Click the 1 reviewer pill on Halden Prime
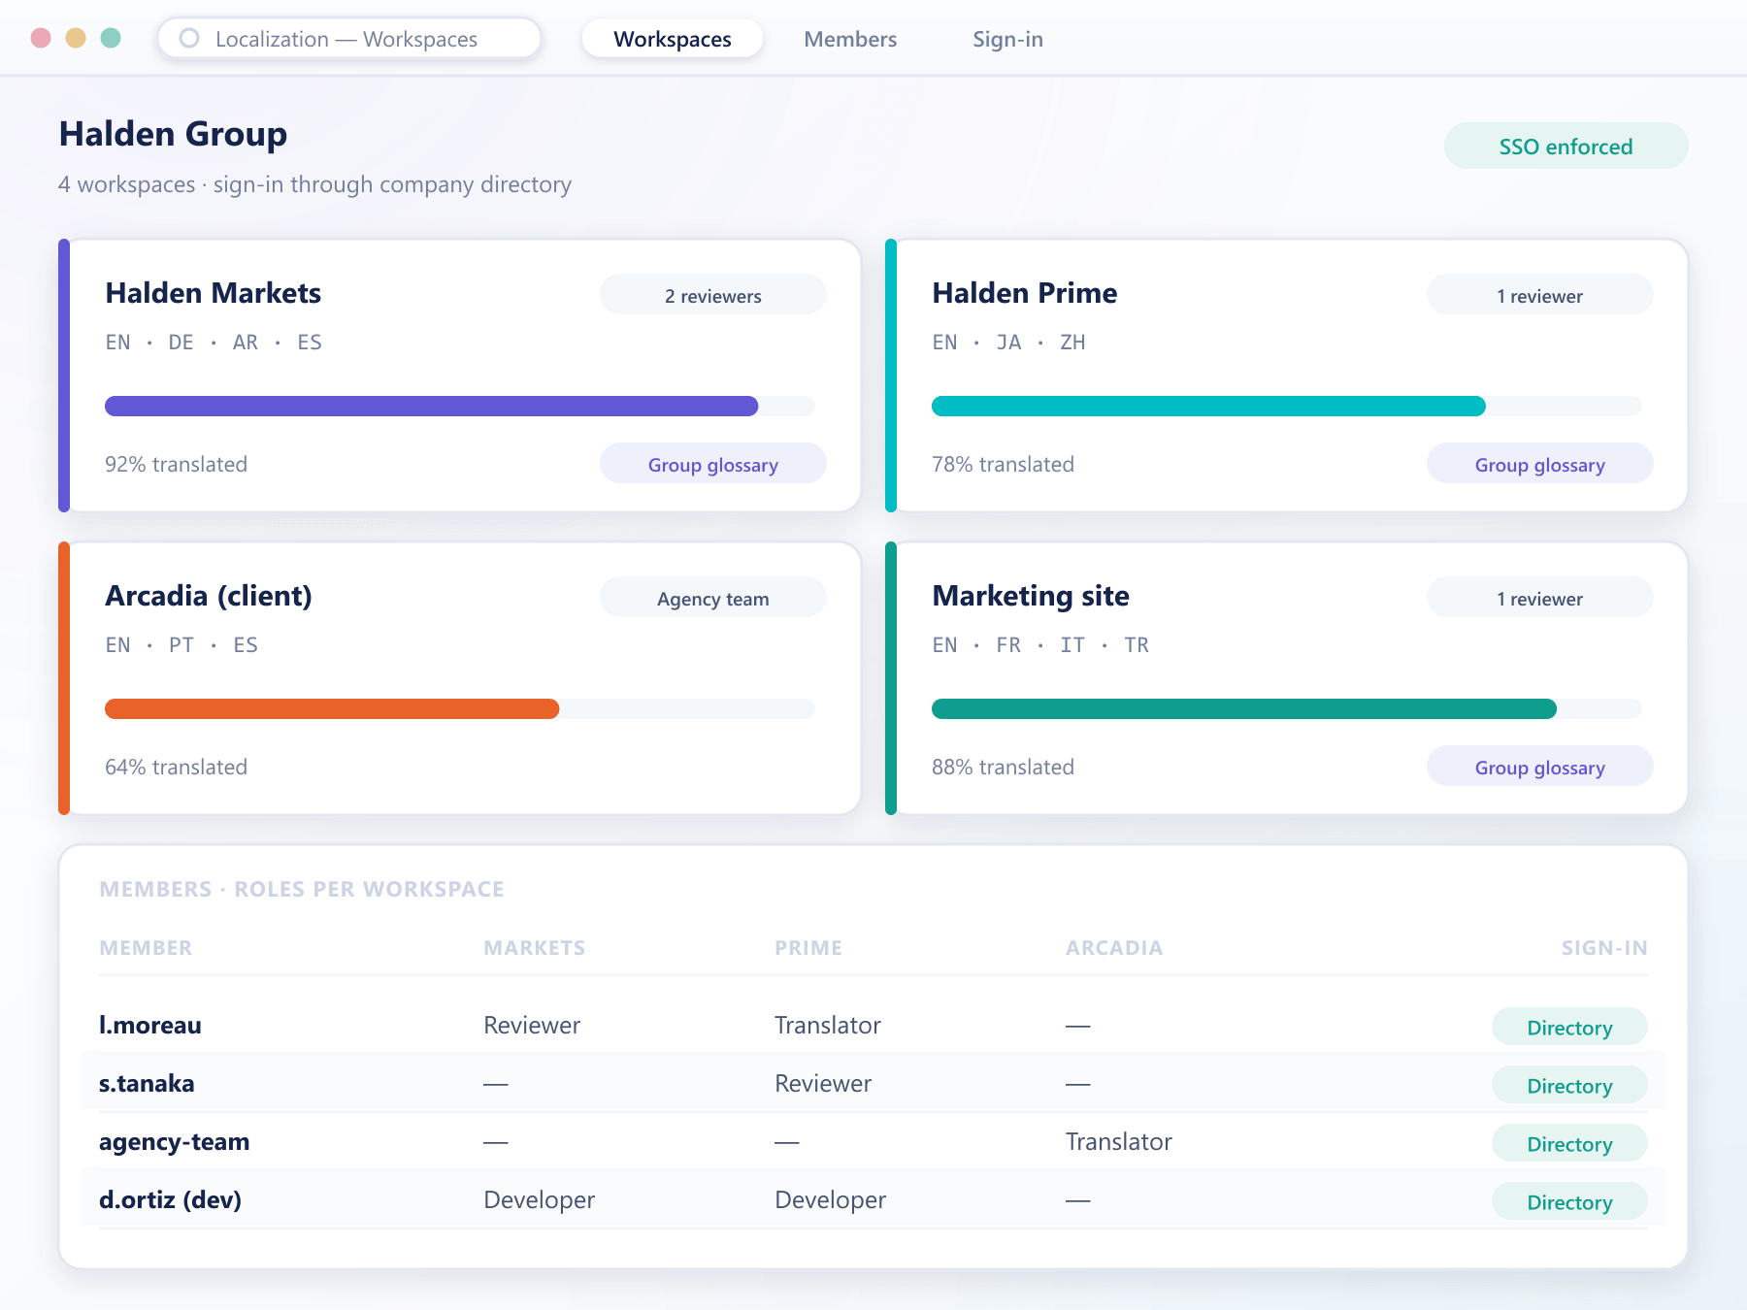This screenshot has height=1310, width=1747. (x=1540, y=295)
